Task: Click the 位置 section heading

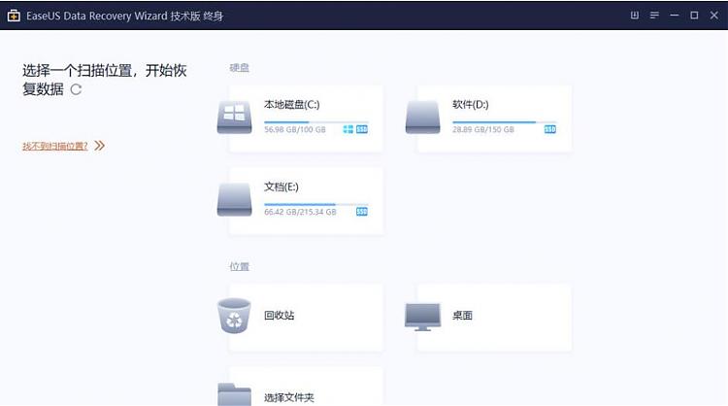Action: [239, 266]
